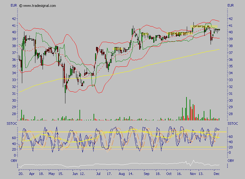Click the 60 level on left SSTOC scale

14,138
